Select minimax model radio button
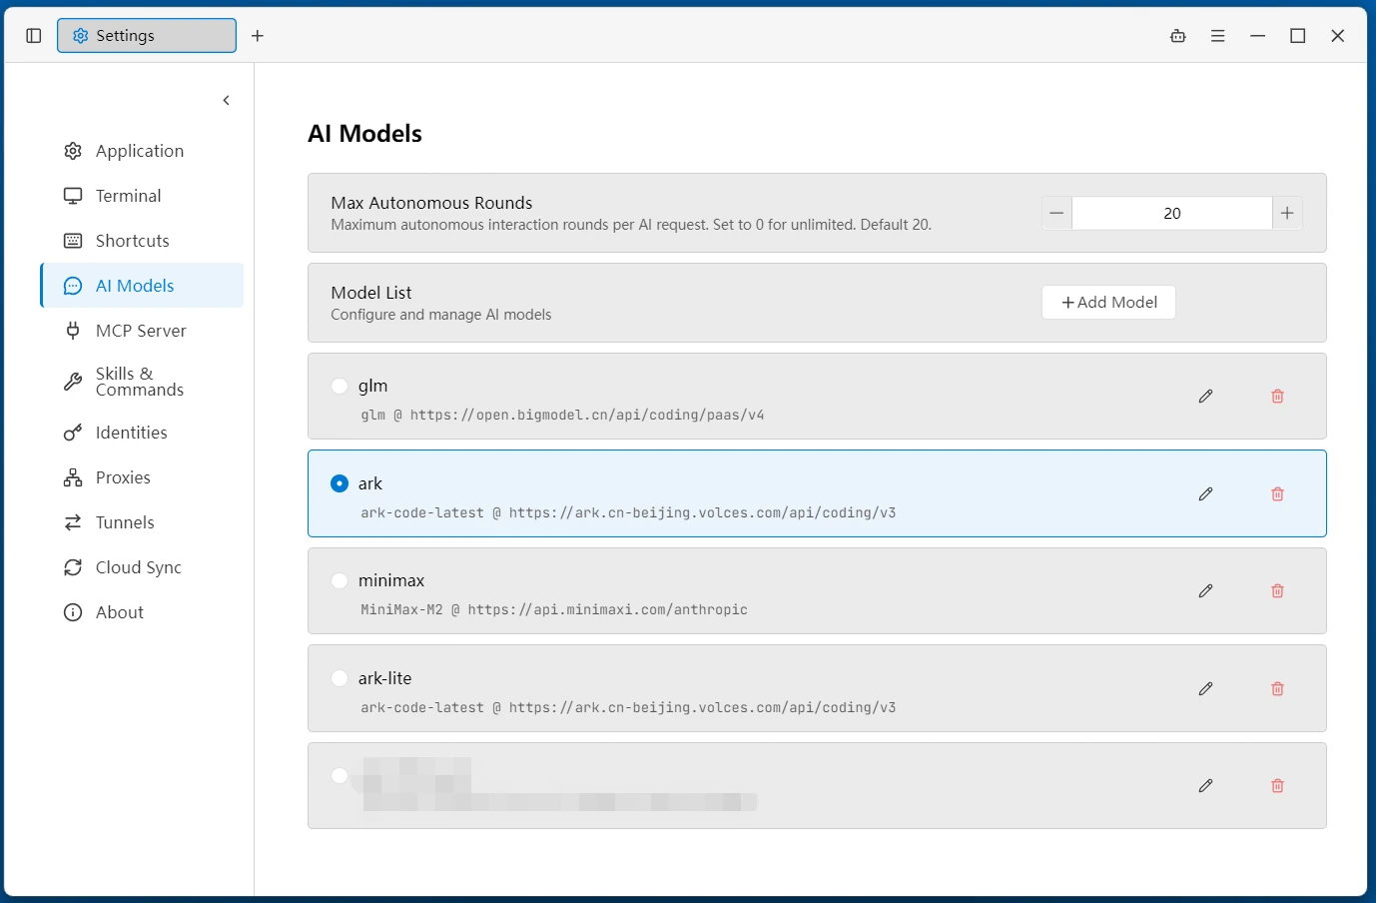This screenshot has width=1376, height=903. pyautogui.click(x=340, y=580)
